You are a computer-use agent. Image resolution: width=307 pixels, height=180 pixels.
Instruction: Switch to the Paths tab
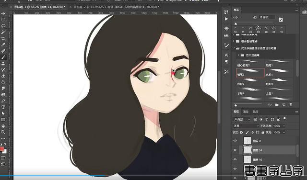[256, 112]
